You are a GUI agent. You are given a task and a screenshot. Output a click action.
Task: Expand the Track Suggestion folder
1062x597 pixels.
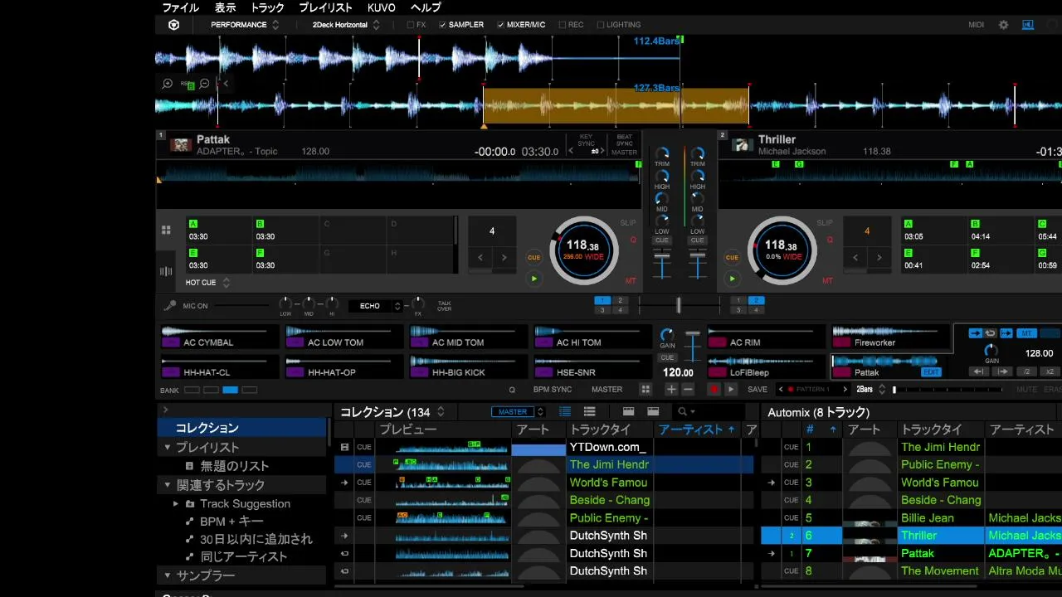coord(176,503)
